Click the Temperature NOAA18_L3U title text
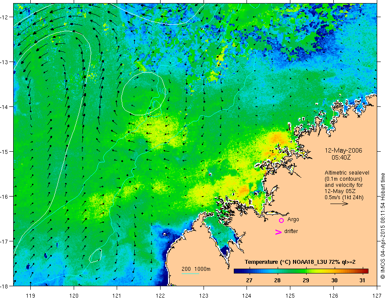The image size is (386, 299). pos(300,262)
